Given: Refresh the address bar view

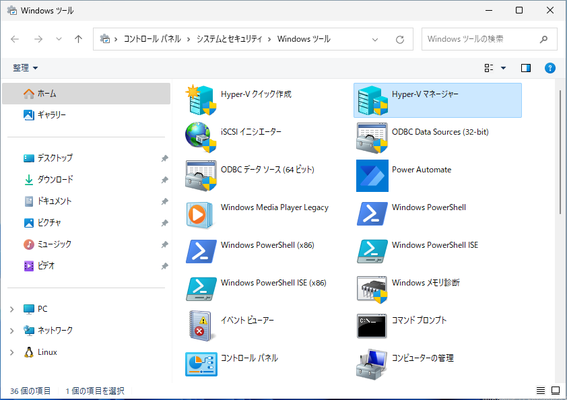Looking at the screenshot, I should coord(399,40).
